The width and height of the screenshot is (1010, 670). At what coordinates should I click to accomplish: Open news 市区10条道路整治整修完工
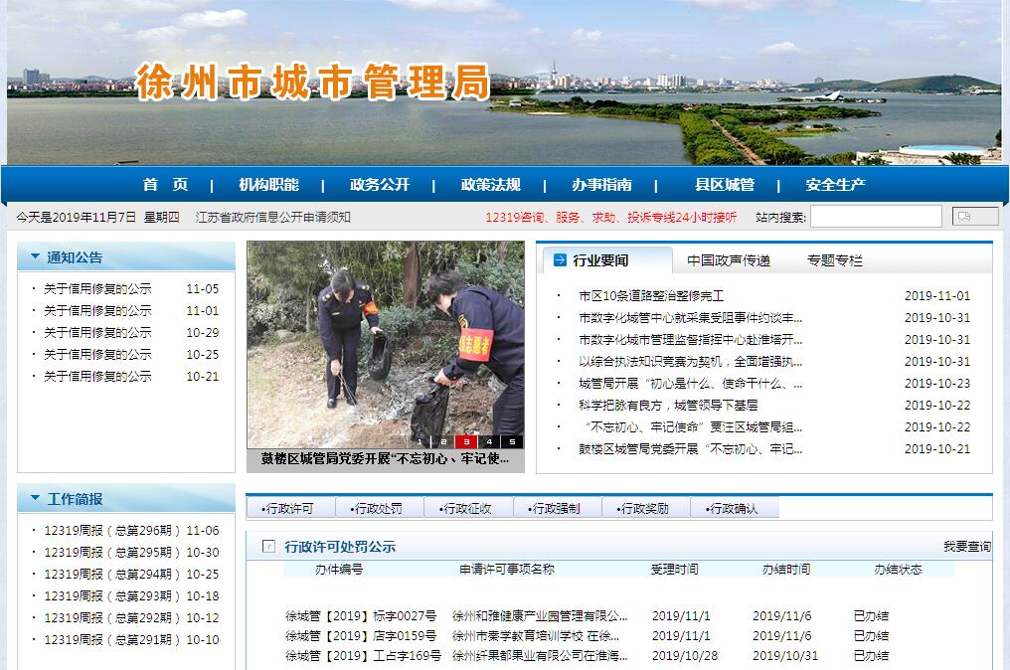[651, 296]
